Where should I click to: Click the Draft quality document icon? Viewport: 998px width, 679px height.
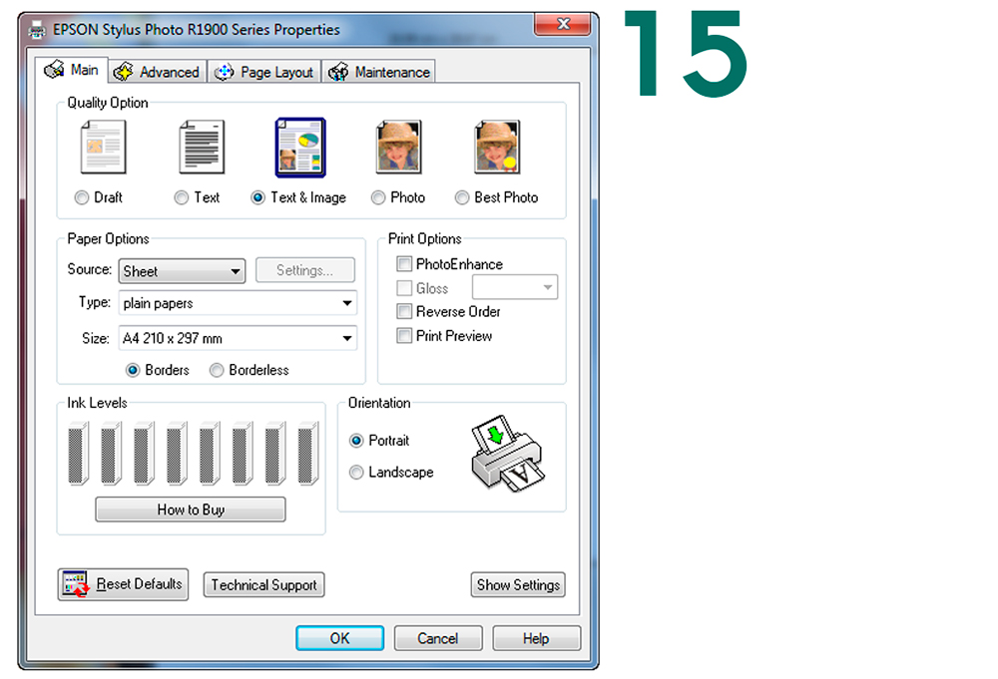click(x=103, y=148)
